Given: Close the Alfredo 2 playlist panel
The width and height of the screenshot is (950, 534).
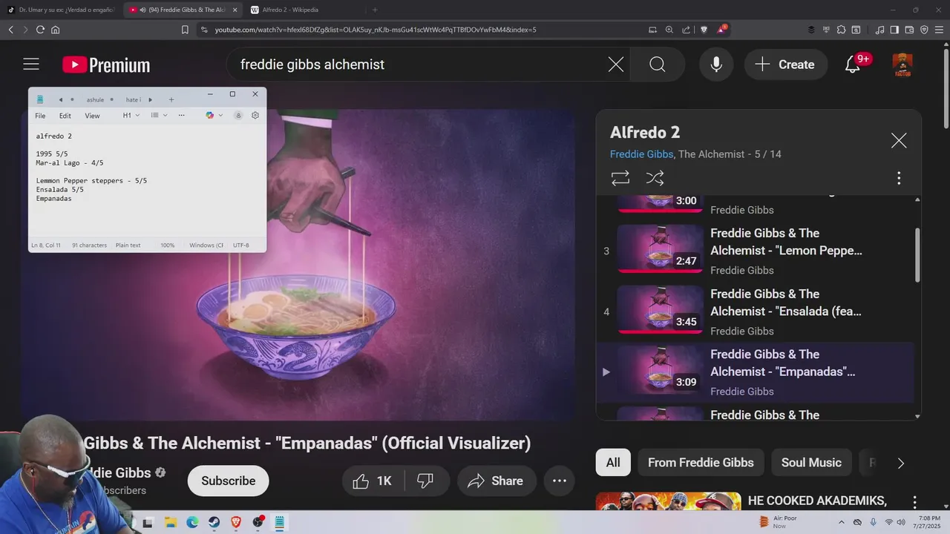Looking at the screenshot, I should (899, 141).
